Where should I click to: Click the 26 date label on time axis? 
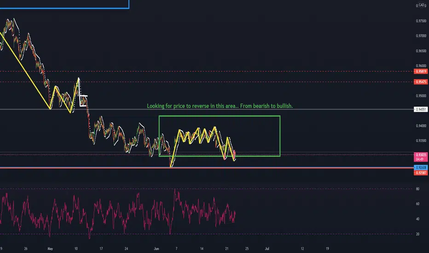pos(26,248)
